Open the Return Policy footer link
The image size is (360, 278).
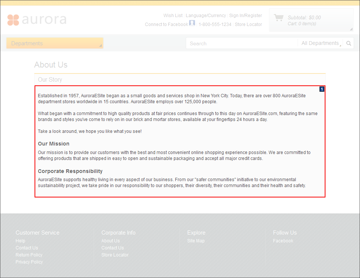tap(29, 255)
